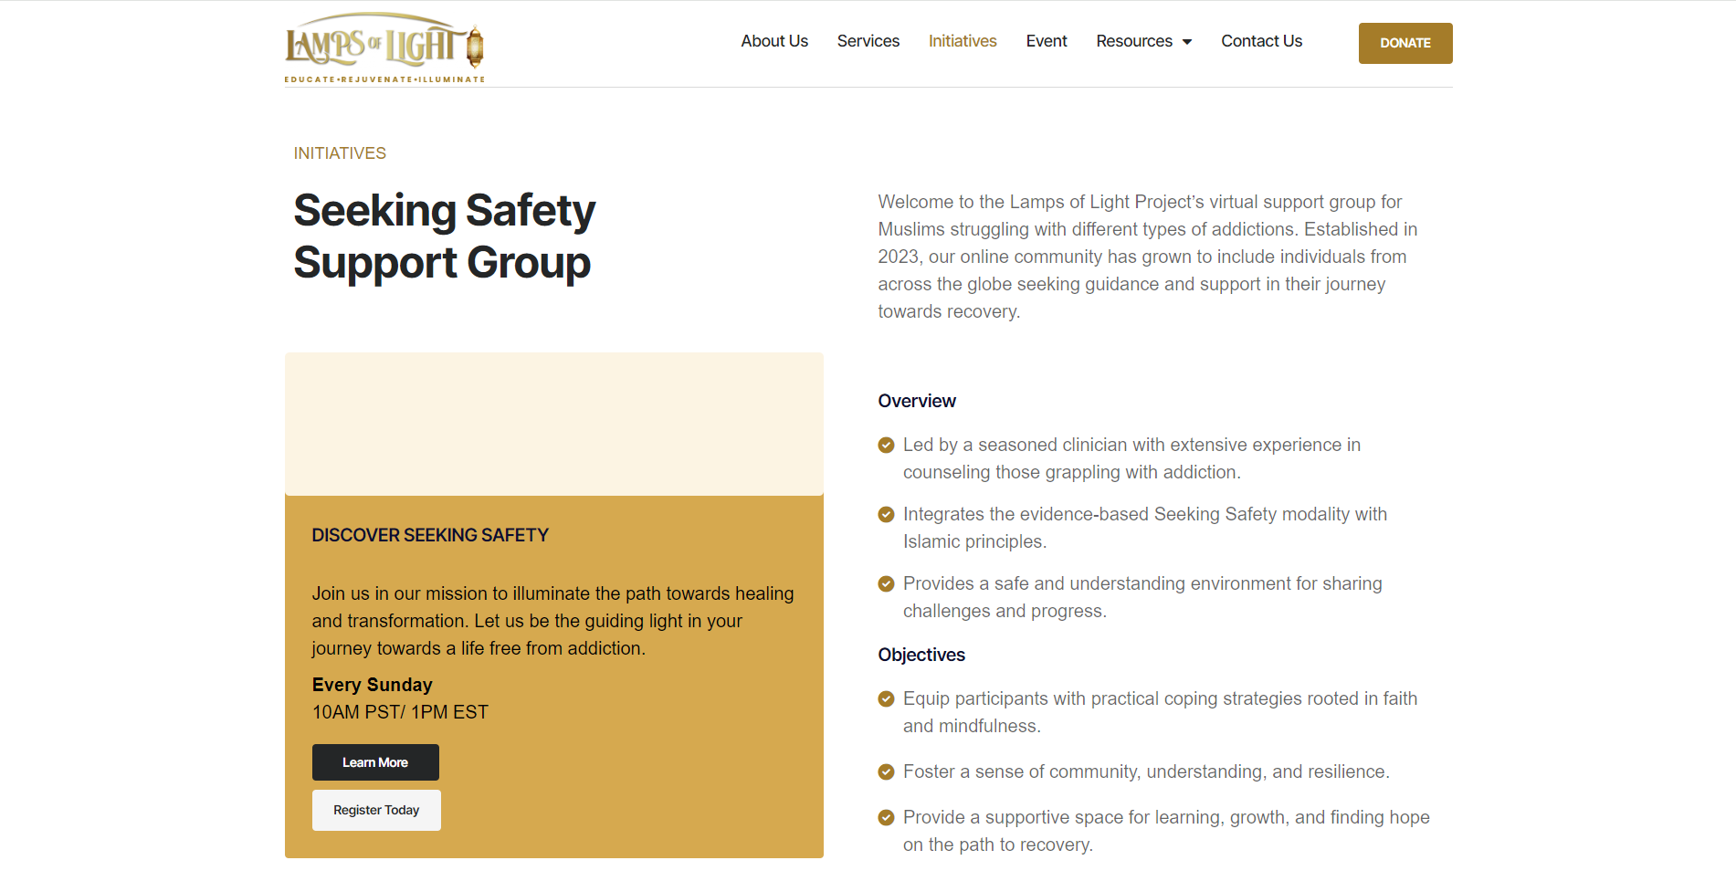The height and width of the screenshot is (871, 1736).
Task: Click the Learn More button
Action: coord(375,762)
